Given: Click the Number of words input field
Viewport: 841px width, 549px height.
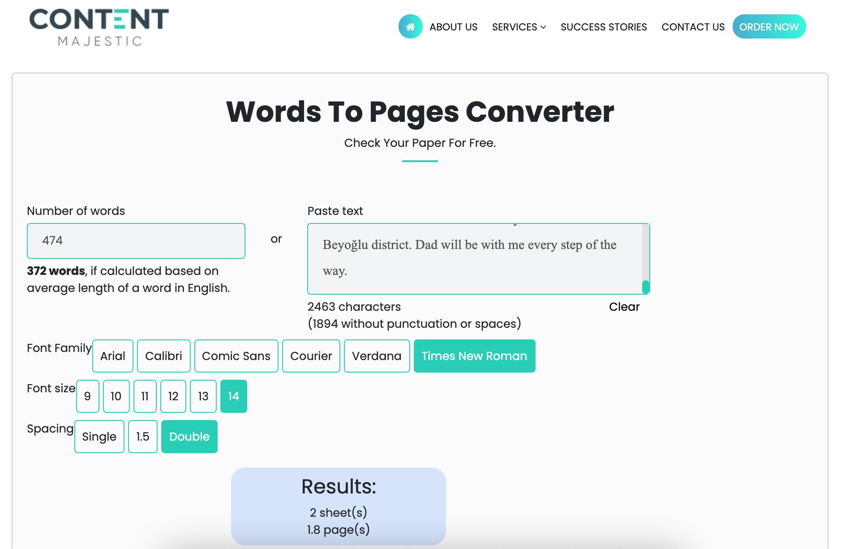Looking at the screenshot, I should tap(136, 241).
